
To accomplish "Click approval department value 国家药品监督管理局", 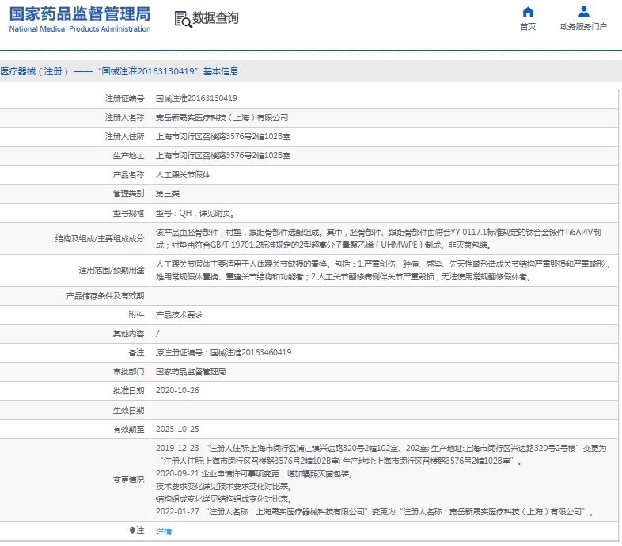I will click(191, 371).
